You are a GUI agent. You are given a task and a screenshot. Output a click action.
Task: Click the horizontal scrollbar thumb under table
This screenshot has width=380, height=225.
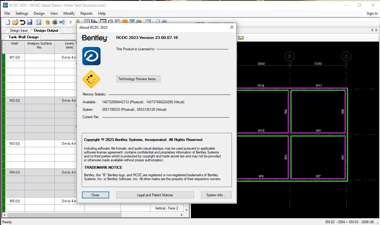(x=64, y=215)
